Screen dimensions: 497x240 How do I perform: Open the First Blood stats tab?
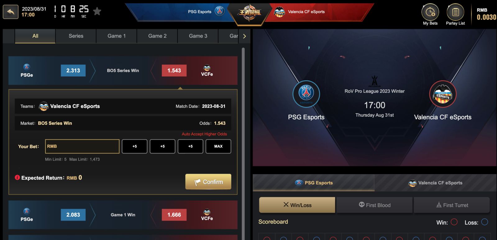(x=375, y=205)
